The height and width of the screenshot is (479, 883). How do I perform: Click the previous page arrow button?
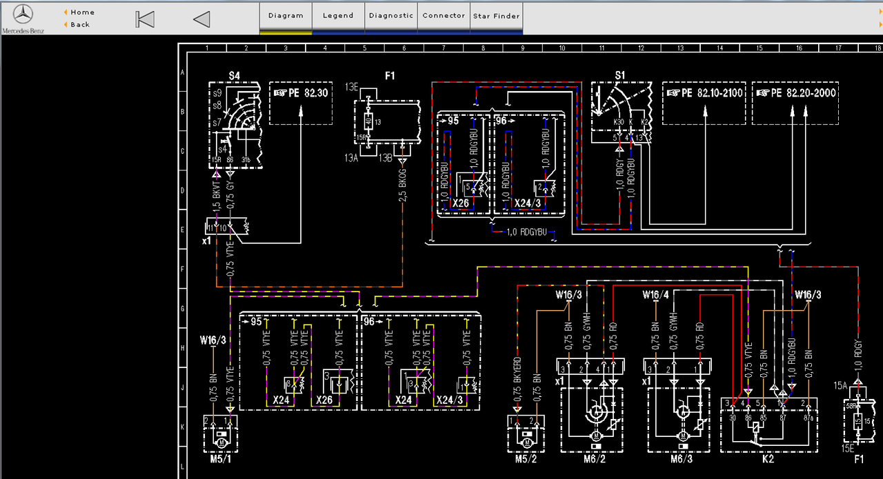click(x=201, y=19)
